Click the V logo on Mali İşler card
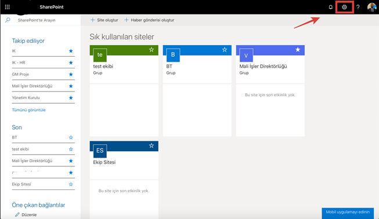 pos(246,55)
